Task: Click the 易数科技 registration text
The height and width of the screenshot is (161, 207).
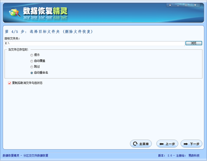Action: 194,156
